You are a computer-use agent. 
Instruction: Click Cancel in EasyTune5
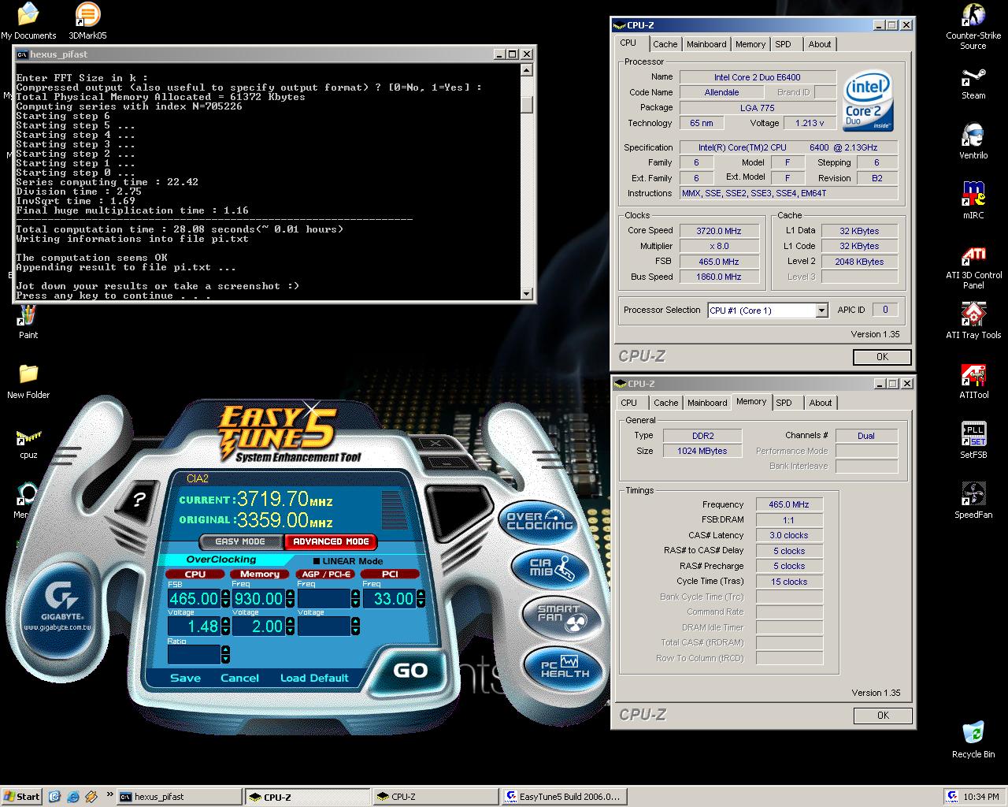click(x=239, y=678)
